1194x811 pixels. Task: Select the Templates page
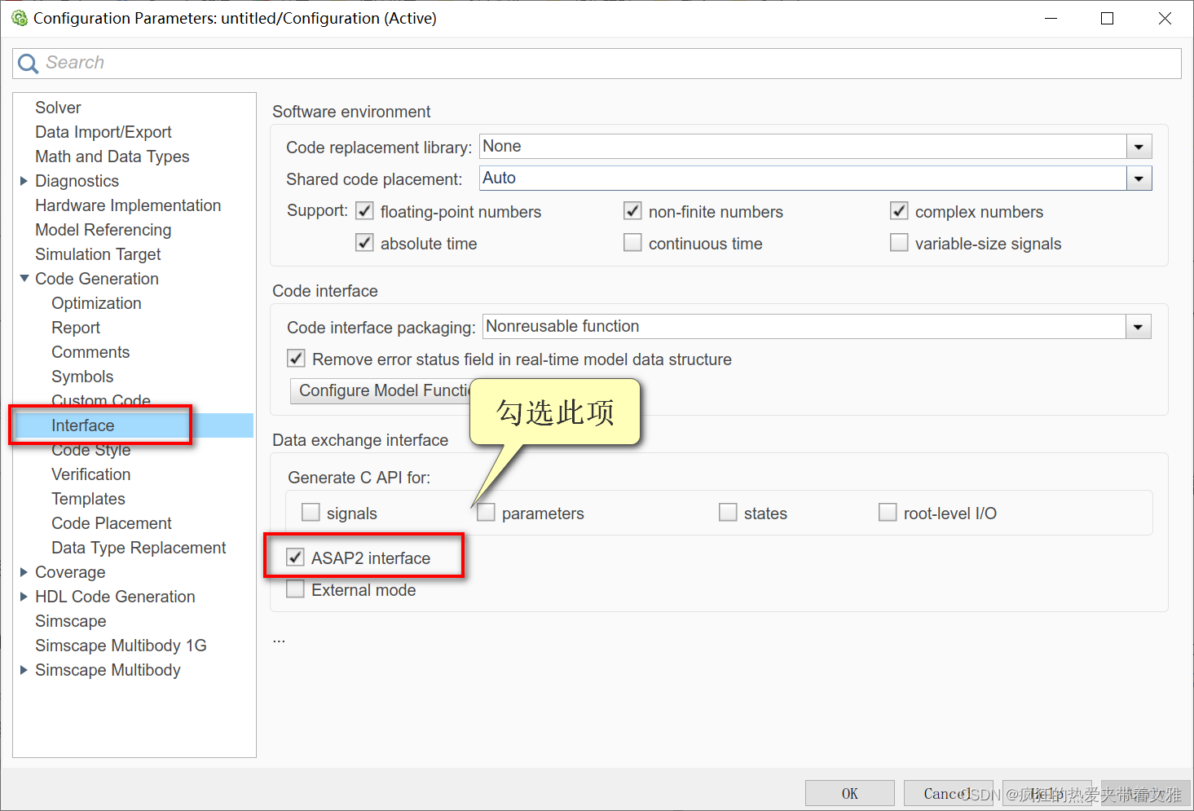88,498
